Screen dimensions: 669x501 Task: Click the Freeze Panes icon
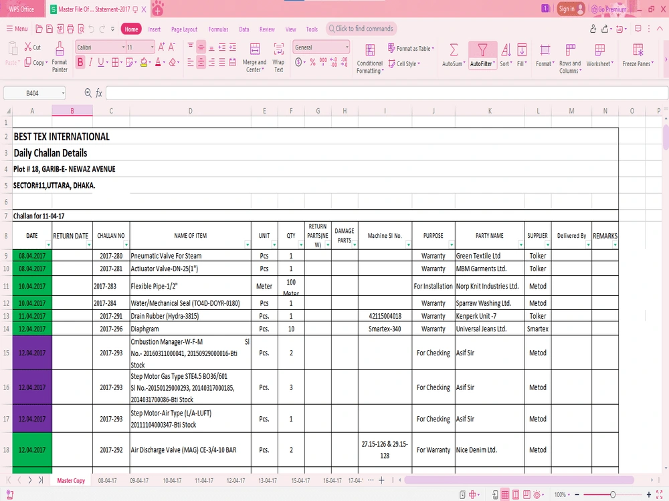tap(638, 50)
